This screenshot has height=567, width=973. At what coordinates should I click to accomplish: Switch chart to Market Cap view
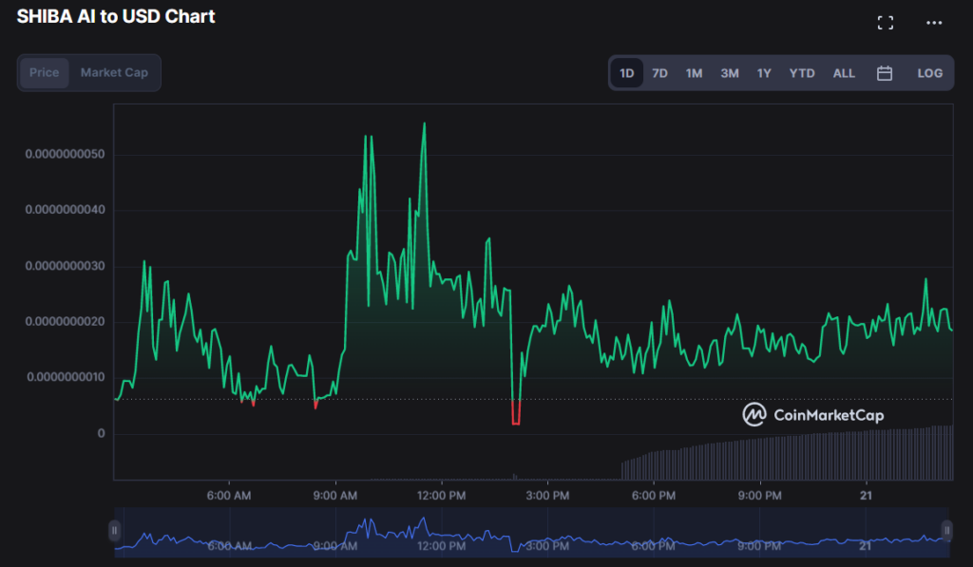click(113, 72)
